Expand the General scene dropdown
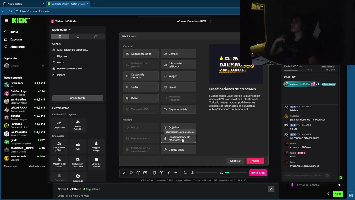The width and height of the screenshot is (355, 200). 58,44
